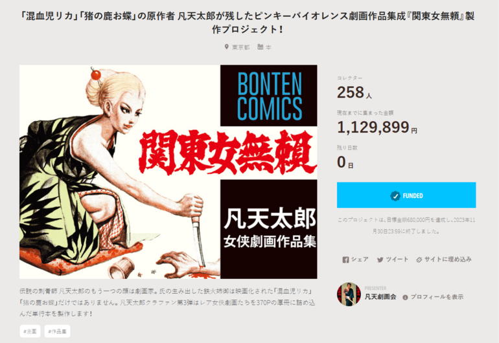Click the project title heading
The image size is (499, 343).
pos(248,23)
